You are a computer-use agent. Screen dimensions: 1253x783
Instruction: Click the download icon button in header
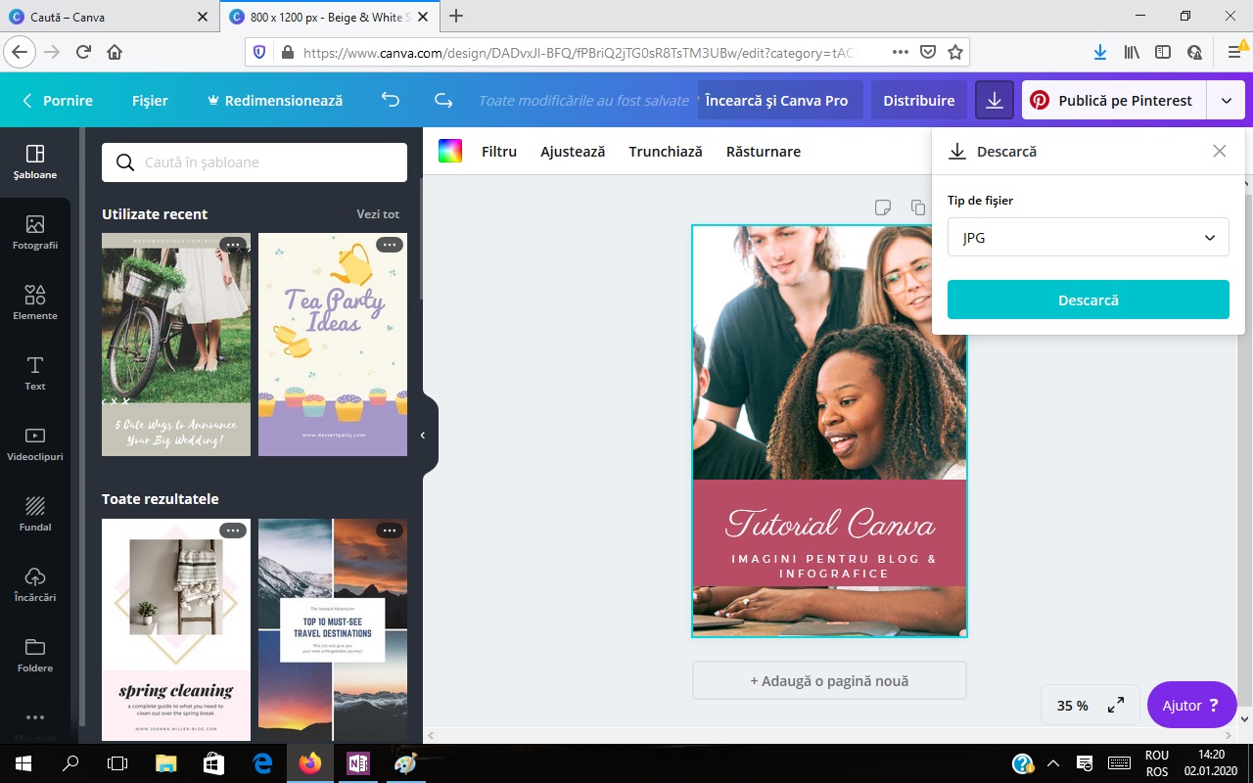tap(995, 100)
